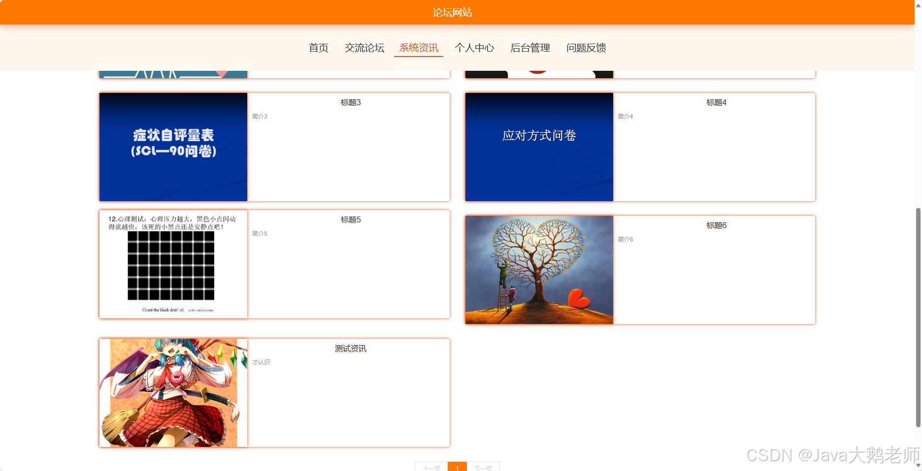Click the 标题5 article title
Image resolution: width=922 pixels, height=471 pixels.
[x=351, y=219]
